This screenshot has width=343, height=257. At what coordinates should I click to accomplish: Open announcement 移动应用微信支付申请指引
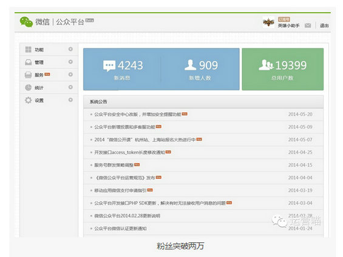point(120,190)
